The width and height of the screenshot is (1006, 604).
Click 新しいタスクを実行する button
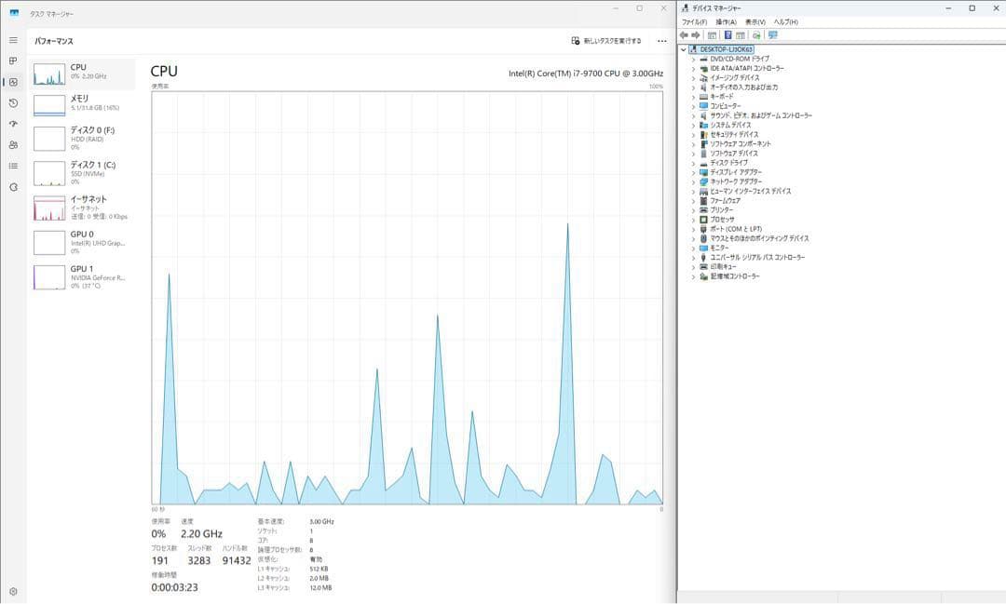click(x=606, y=41)
